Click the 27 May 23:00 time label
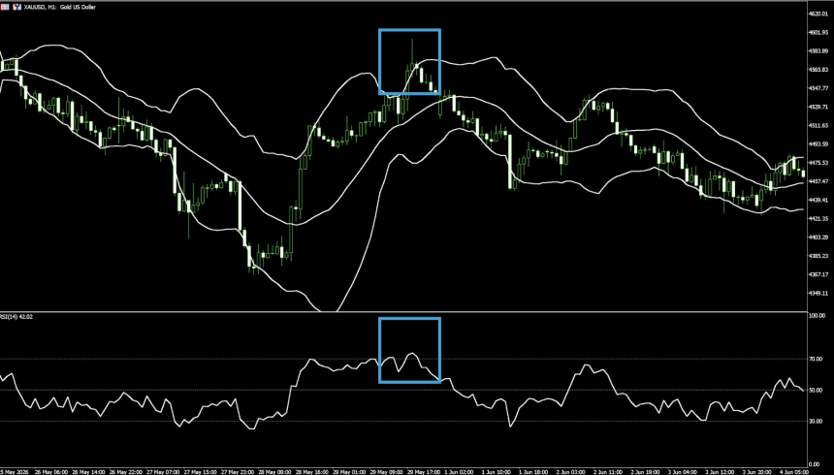The height and width of the screenshot is (475, 834). [238, 472]
